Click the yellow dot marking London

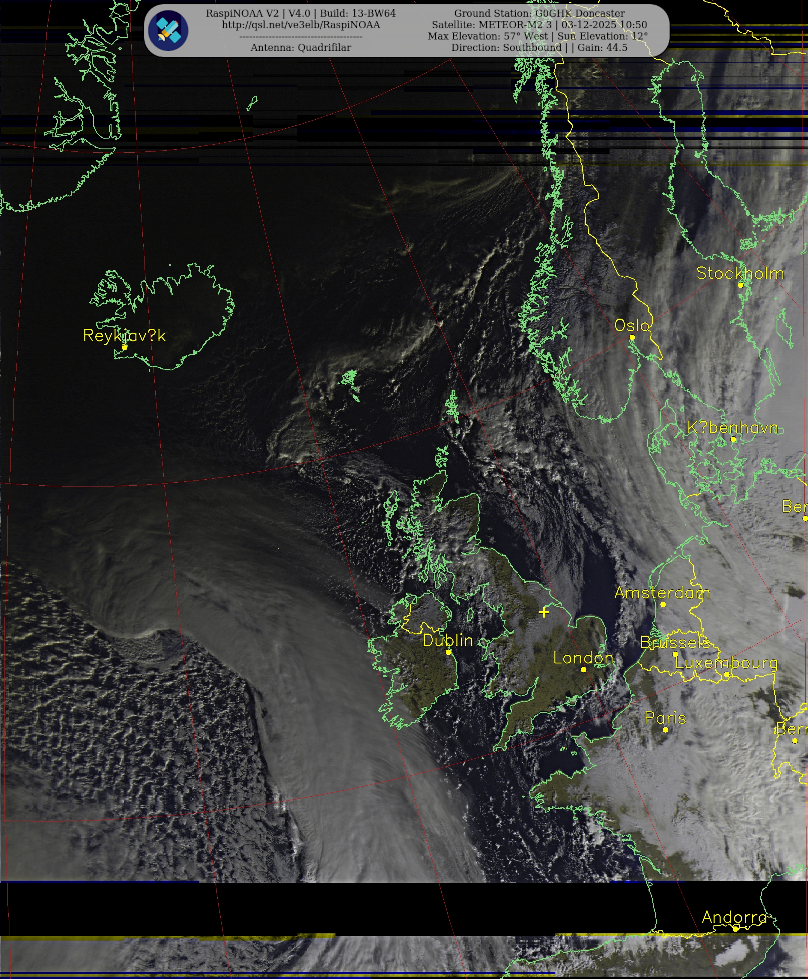coord(583,669)
